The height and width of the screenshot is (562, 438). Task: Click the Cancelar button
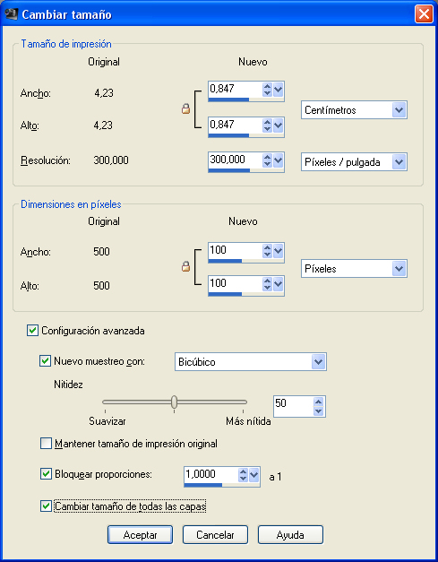click(x=215, y=535)
